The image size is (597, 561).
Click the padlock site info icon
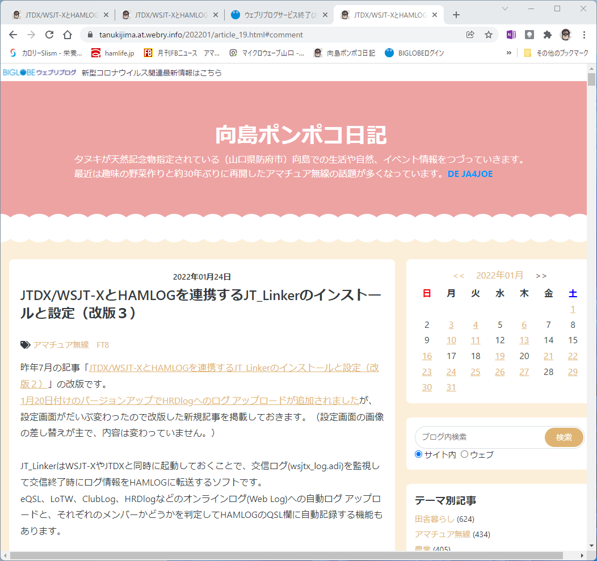pos(90,35)
